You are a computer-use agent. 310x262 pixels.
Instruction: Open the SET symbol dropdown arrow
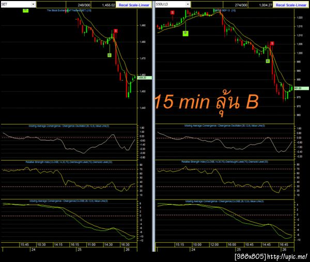pos(33,4)
